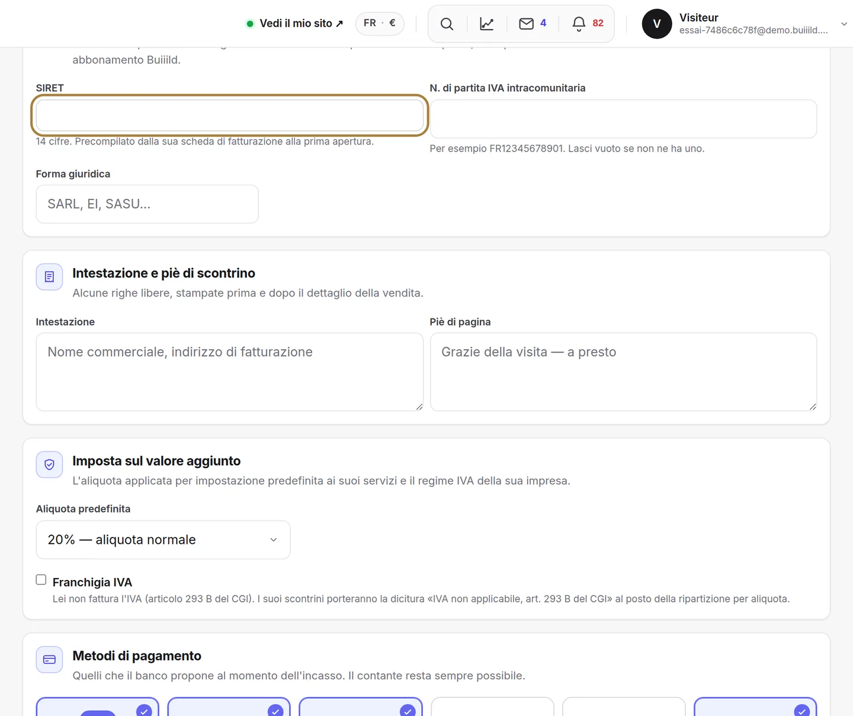The image size is (853, 716).
Task: Click into the Piè di pagina text area
Action: [623, 372]
